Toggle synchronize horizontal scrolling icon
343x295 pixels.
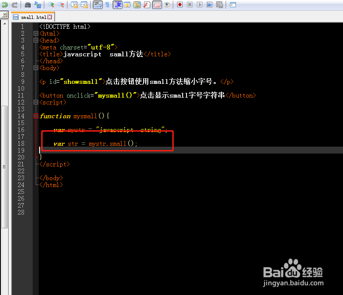84,5
